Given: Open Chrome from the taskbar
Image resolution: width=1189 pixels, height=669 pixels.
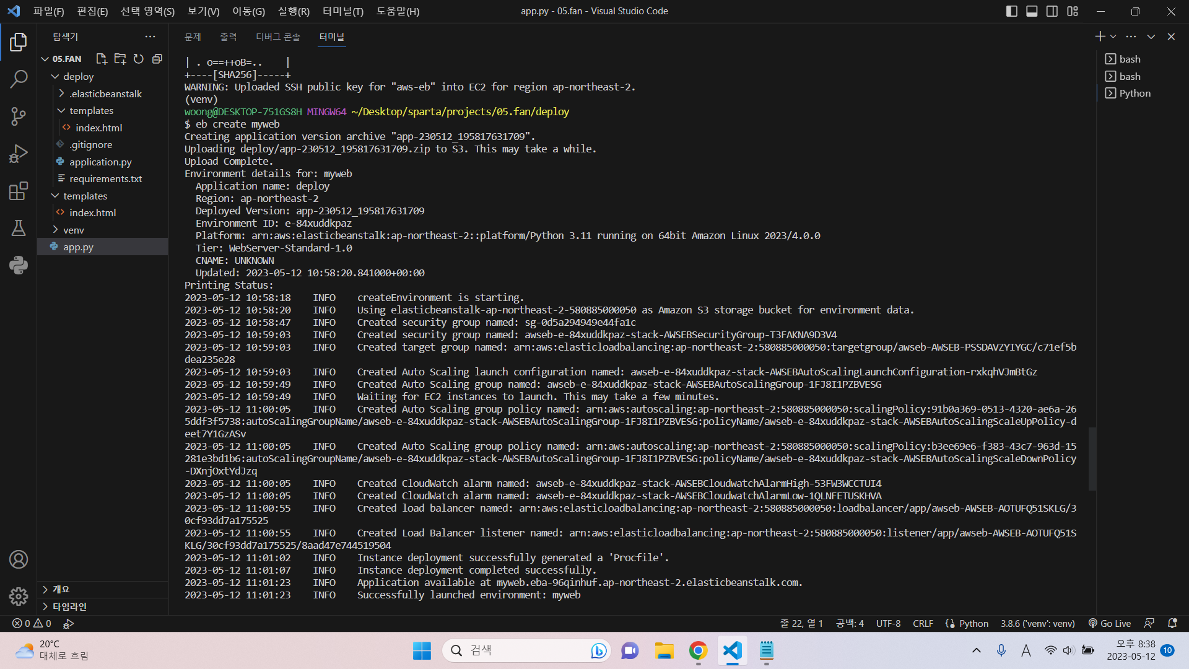Looking at the screenshot, I should click(698, 650).
